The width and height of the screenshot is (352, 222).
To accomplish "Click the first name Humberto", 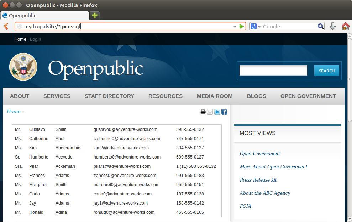I will coord(38,157).
